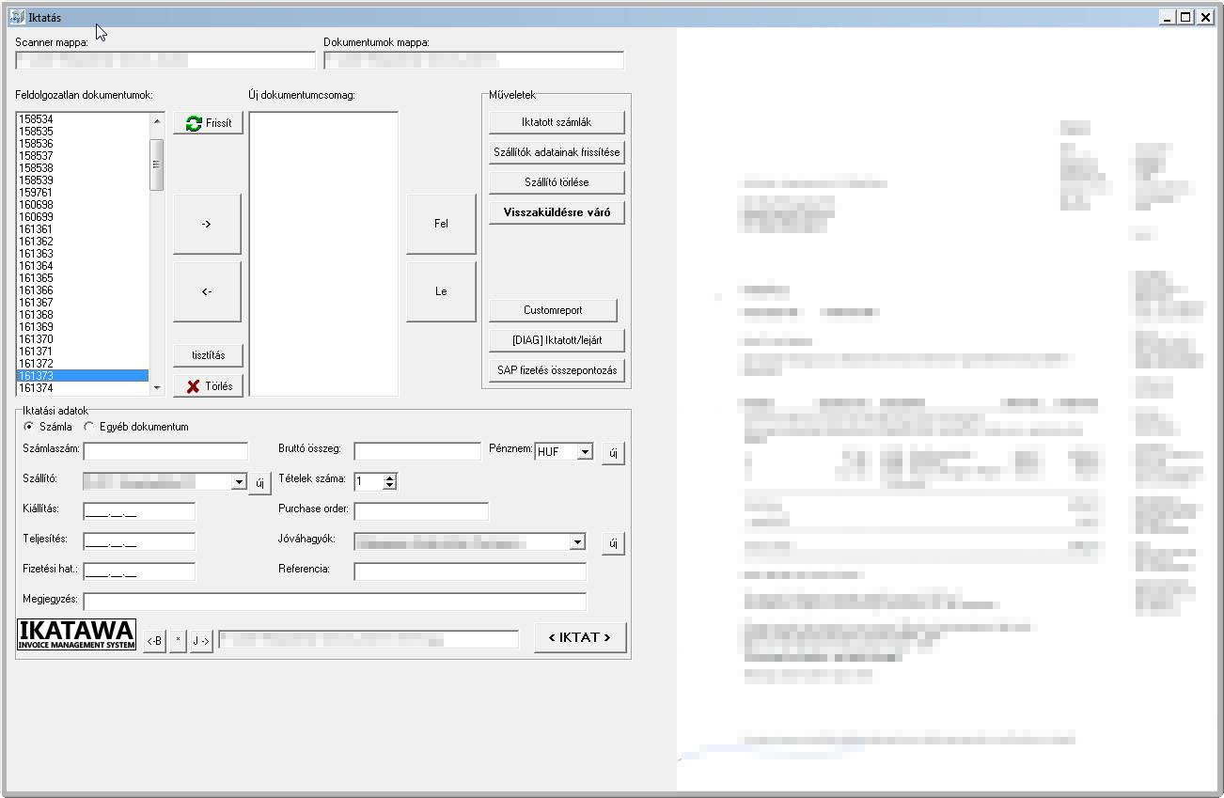Remove document with left arrow button

(207, 291)
